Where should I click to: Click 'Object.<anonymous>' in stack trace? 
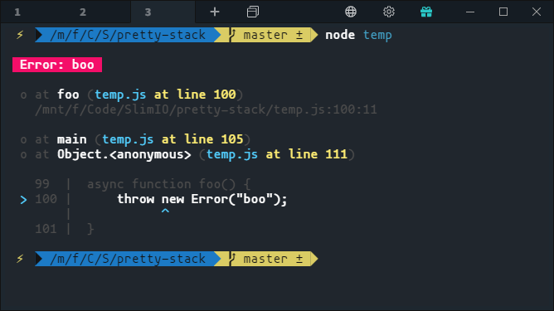[124, 154]
